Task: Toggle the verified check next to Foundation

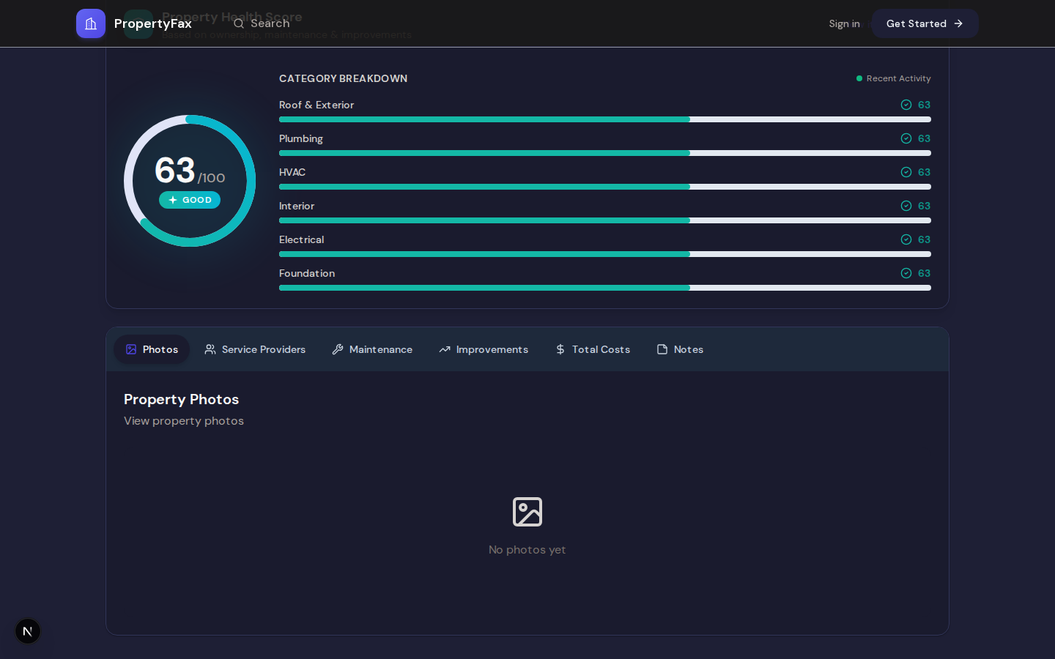Action: (906, 273)
